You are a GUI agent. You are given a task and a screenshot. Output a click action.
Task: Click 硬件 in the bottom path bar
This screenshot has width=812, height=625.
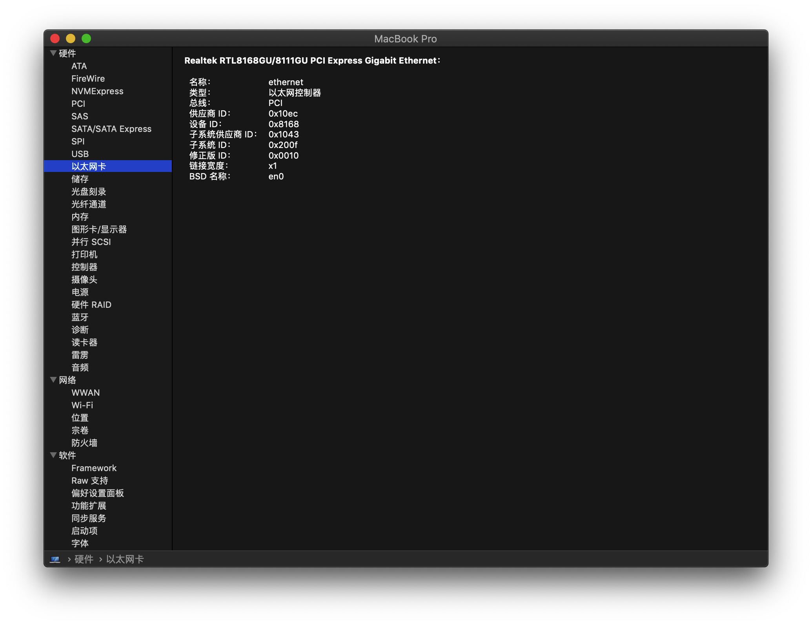[84, 559]
